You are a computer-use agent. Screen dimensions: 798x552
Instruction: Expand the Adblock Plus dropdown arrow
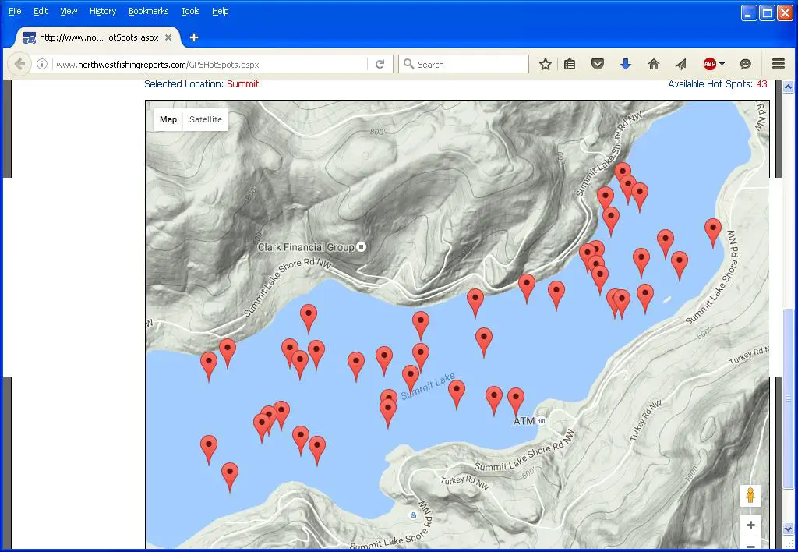(722, 65)
